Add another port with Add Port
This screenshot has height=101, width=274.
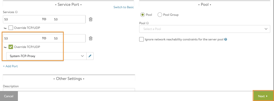tap(10, 66)
